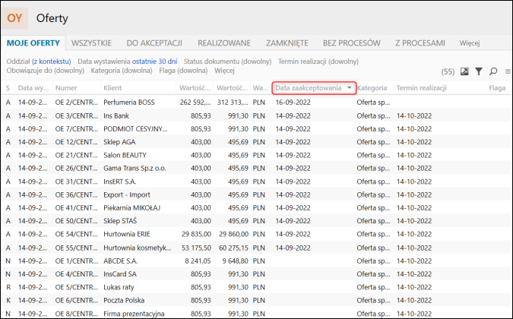Select the Perfumeria BOSS offer row
Screen dimensions: 513x319
(x=255, y=103)
